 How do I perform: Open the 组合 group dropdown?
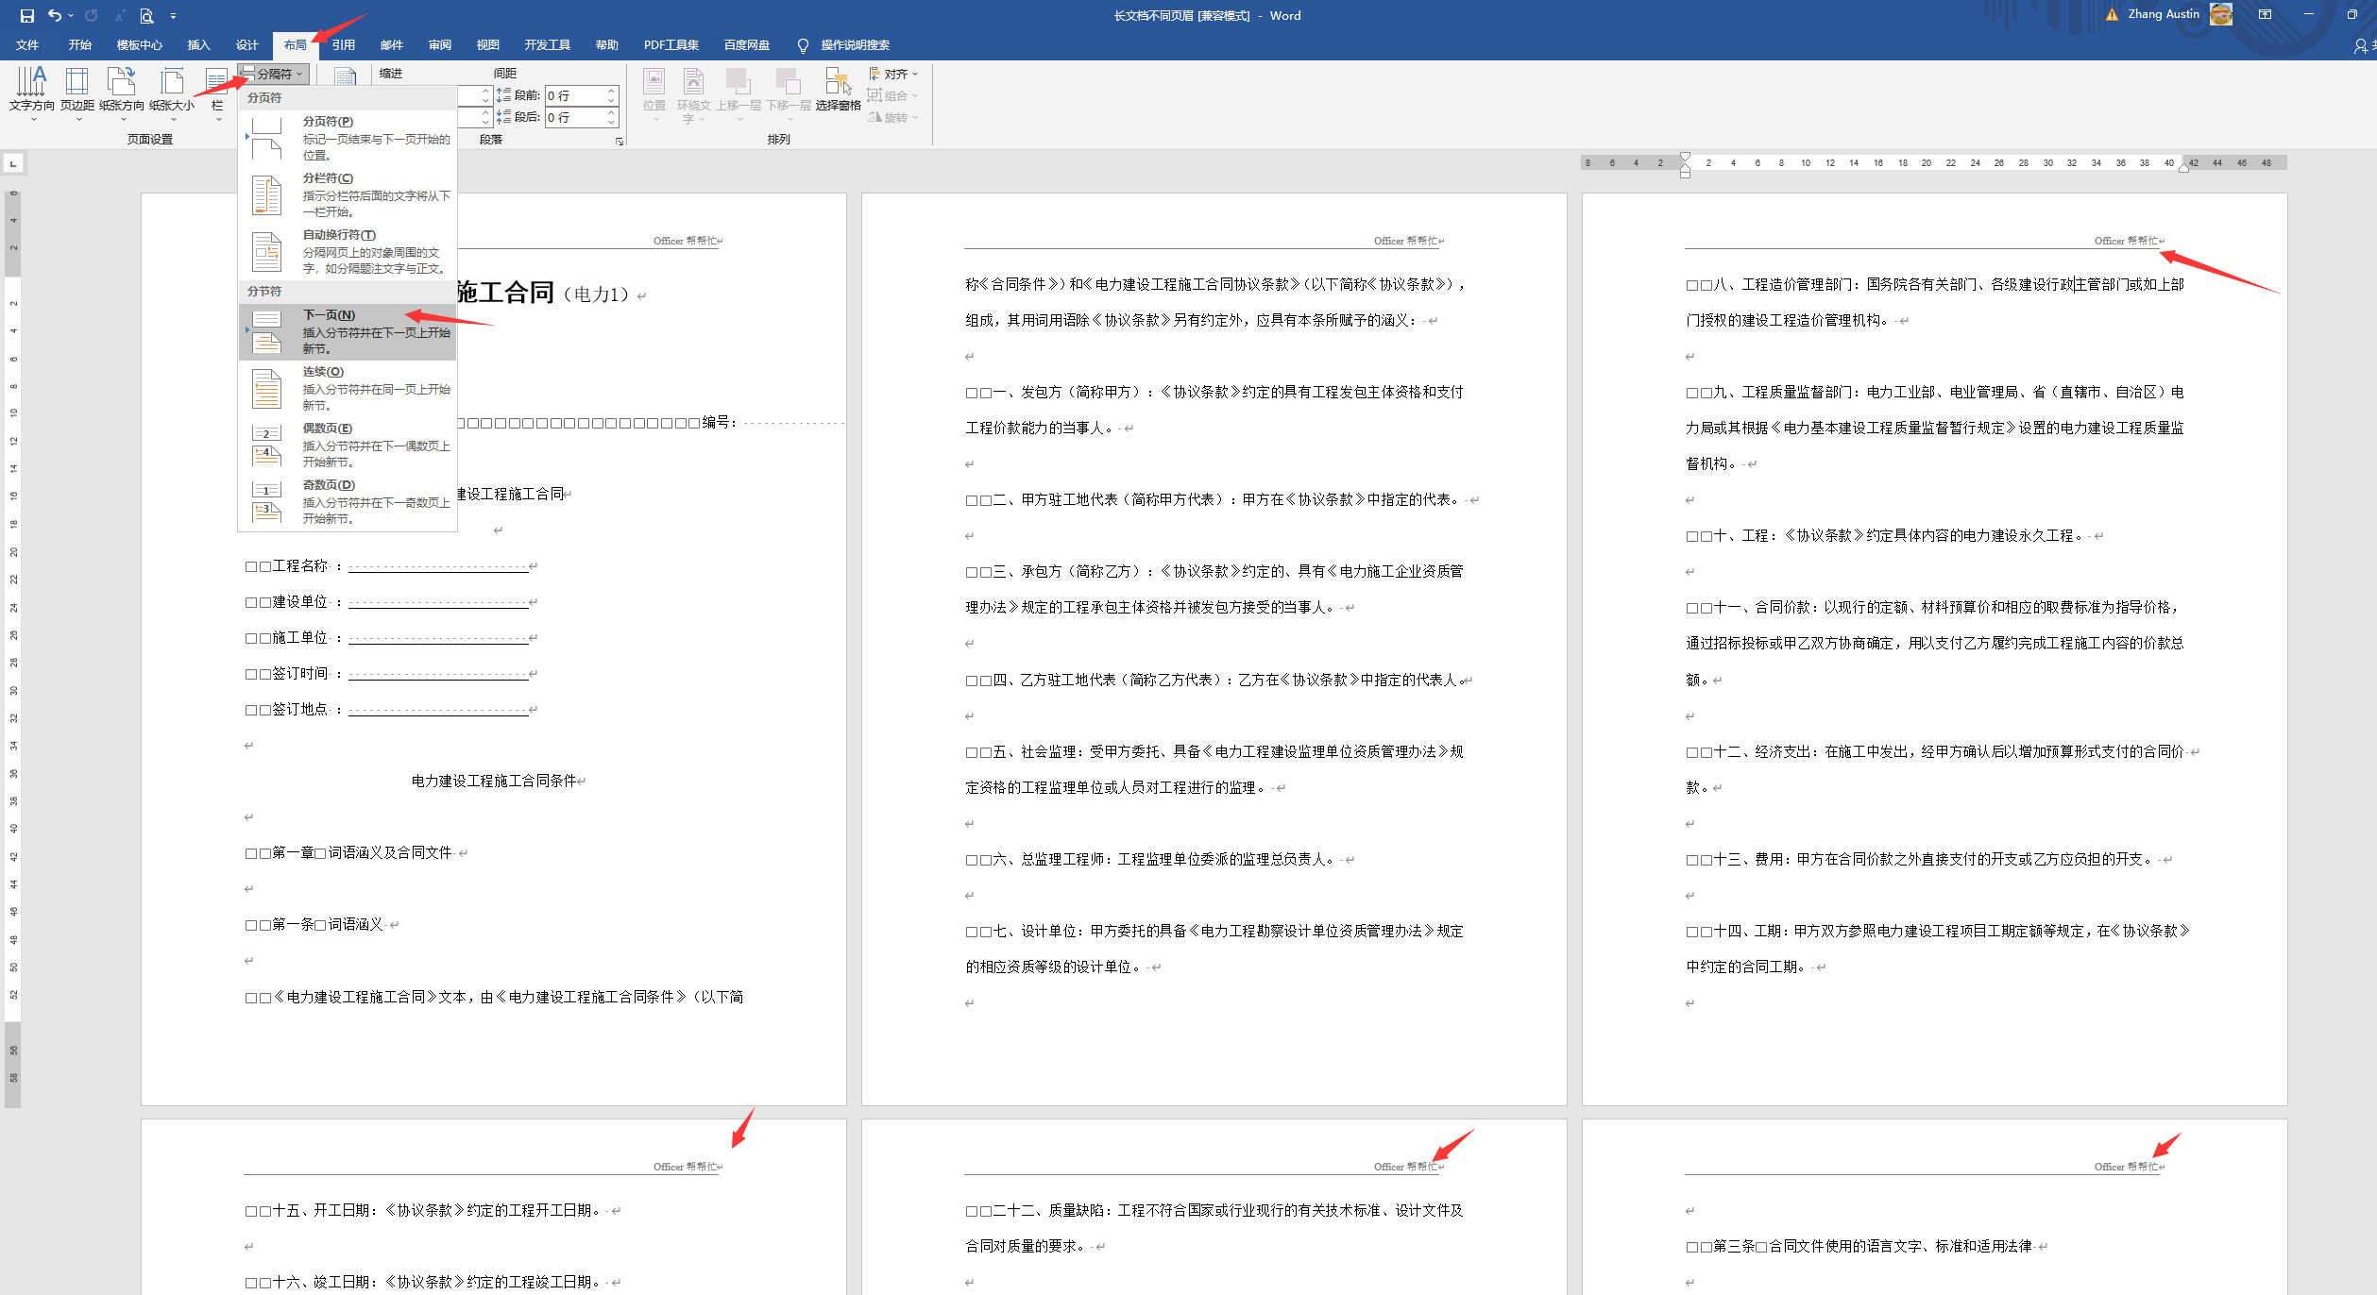pos(893,95)
